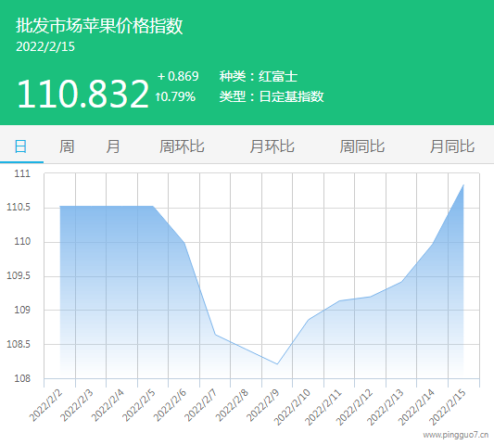Image resolution: width=494 pixels, height=445 pixels.
Task: Click the 种类：红富士 label
Action: click(x=259, y=77)
